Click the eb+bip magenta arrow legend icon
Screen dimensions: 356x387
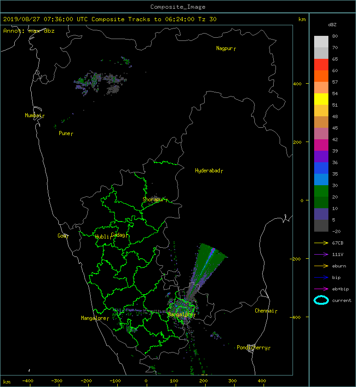(321, 289)
